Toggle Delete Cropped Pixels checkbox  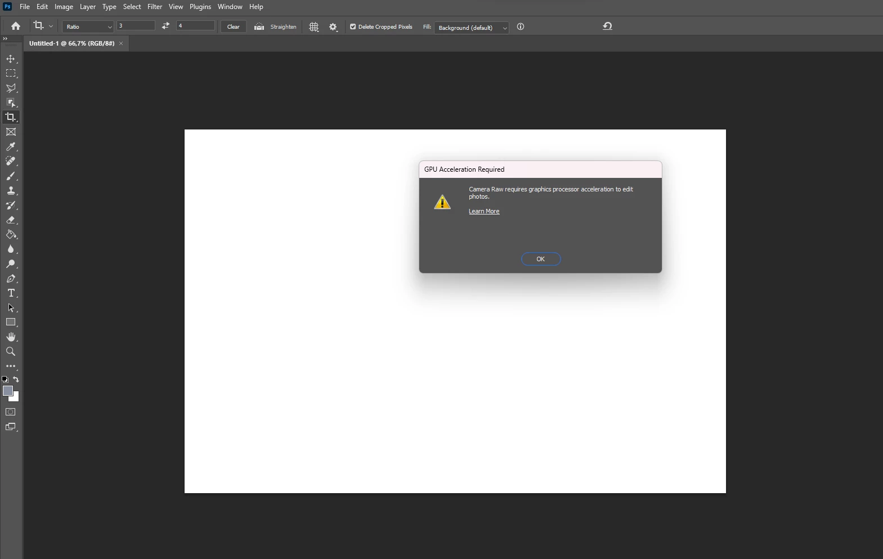tap(353, 26)
